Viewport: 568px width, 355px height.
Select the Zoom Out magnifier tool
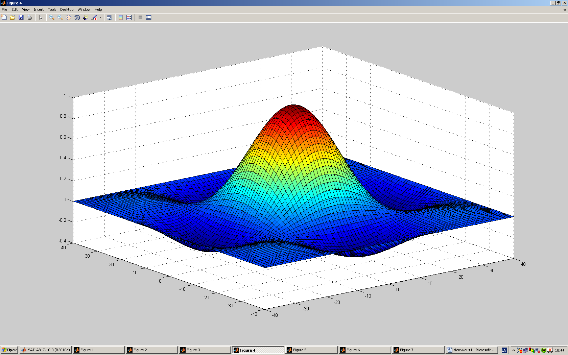click(60, 18)
